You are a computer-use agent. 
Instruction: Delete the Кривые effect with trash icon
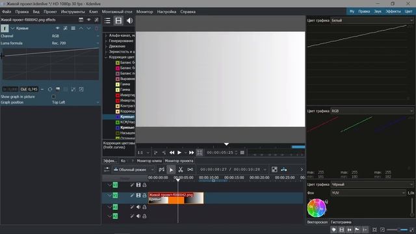pos(97,28)
